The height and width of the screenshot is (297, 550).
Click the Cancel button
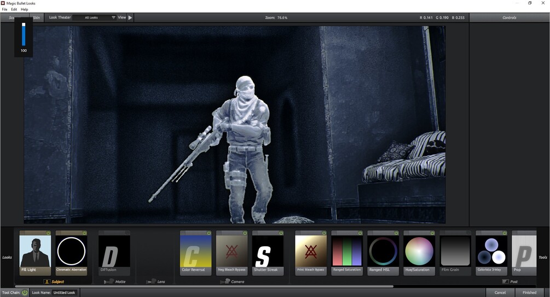500,293
